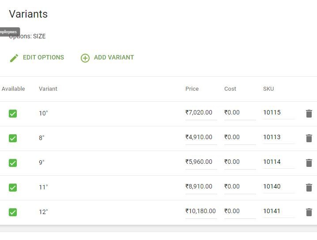Uncheck the 12" variant available checkbox
Image resolution: width=317 pixels, height=240 pixels.
(x=13, y=212)
